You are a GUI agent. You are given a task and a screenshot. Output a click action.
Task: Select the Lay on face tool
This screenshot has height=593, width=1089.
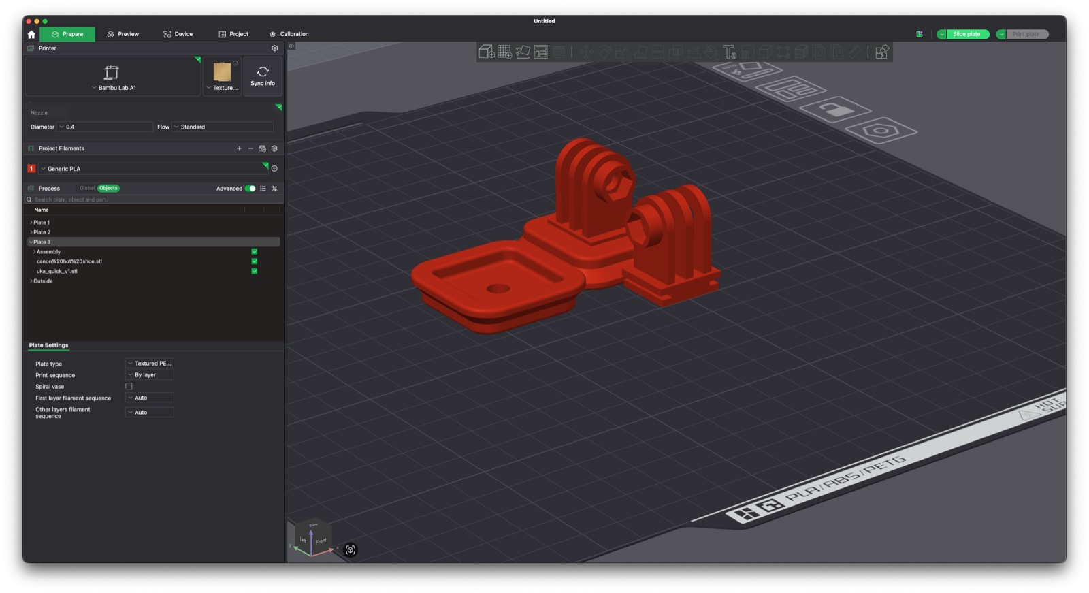point(640,52)
